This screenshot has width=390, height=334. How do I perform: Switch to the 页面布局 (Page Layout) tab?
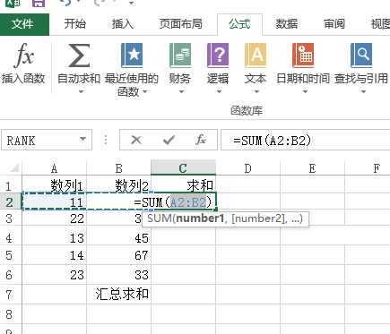[x=180, y=24]
